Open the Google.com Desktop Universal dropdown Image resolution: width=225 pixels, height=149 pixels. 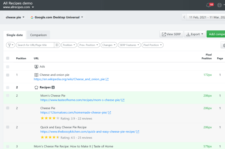click(x=57, y=17)
